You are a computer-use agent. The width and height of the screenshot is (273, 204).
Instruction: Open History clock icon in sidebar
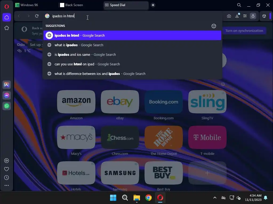pos(6,177)
